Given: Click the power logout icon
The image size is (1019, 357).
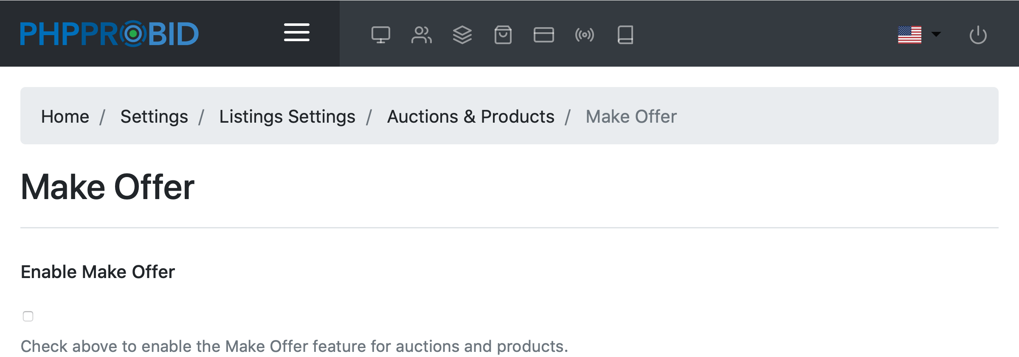Looking at the screenshot, I should (x=978, y=35).
